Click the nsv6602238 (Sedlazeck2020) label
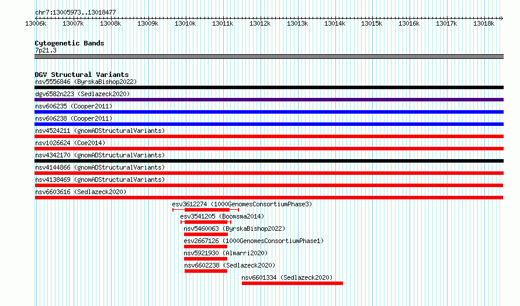Screen dimensions: 520x306 (230, 265)
